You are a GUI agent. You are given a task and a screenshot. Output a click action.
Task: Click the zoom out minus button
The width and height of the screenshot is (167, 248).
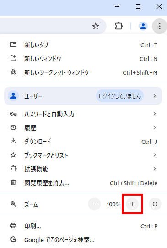coord(94,204)
